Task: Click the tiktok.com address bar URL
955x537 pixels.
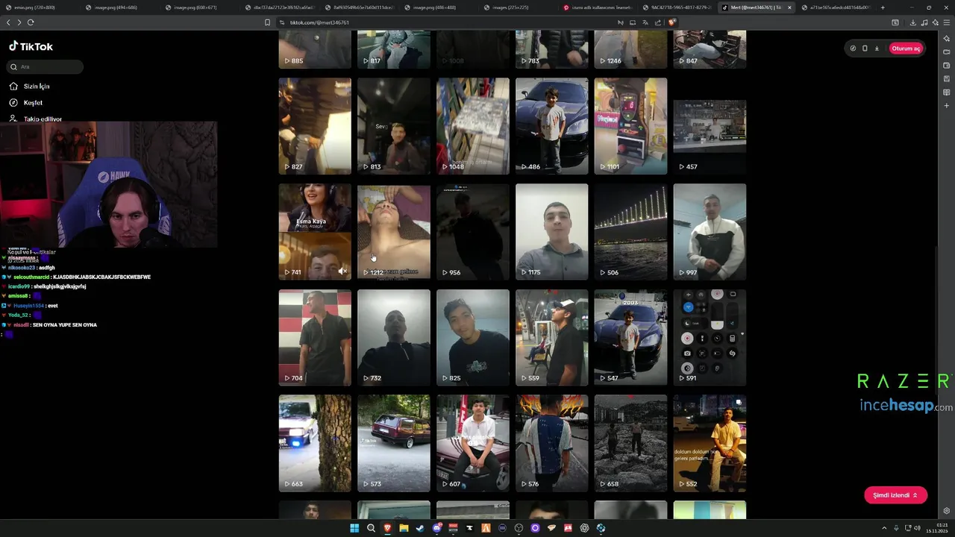Action: (319, 22)
